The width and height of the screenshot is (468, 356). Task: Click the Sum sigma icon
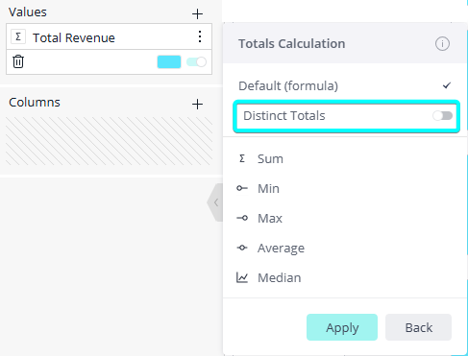(242, 158)
